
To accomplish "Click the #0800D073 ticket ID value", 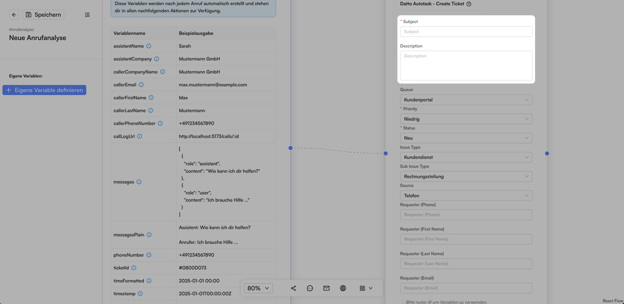I will pyautogui.click(x=192, y=268).
